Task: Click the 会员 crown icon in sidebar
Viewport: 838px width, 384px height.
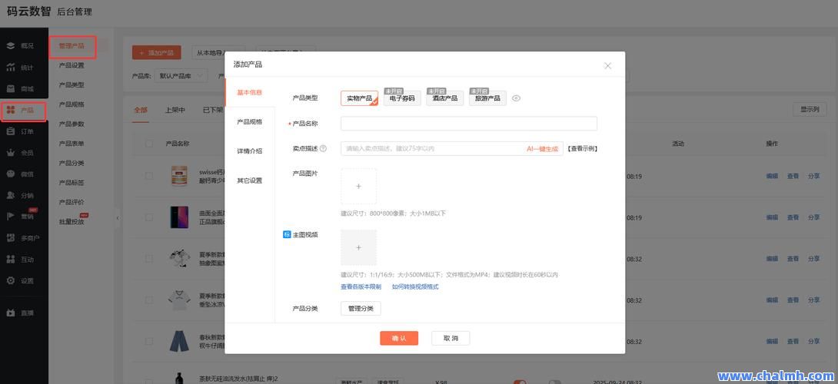Action: [x=11, y=153]
